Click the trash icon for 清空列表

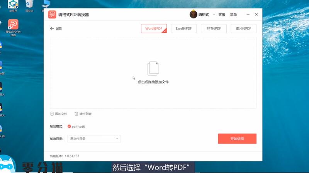[76, 114]
